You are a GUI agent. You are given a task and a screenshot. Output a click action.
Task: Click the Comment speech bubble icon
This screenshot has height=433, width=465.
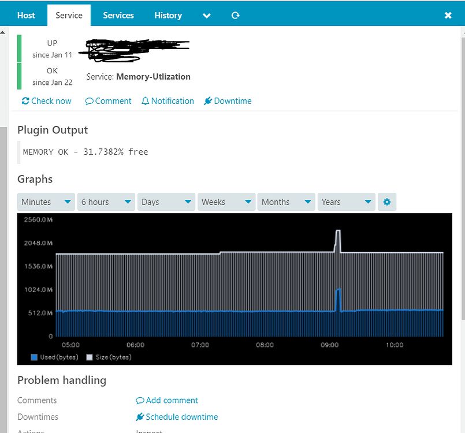89,100
